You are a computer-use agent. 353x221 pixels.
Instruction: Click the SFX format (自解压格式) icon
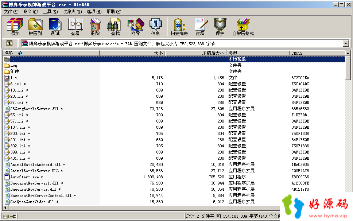pyautogui.click(x=243, y=27)
